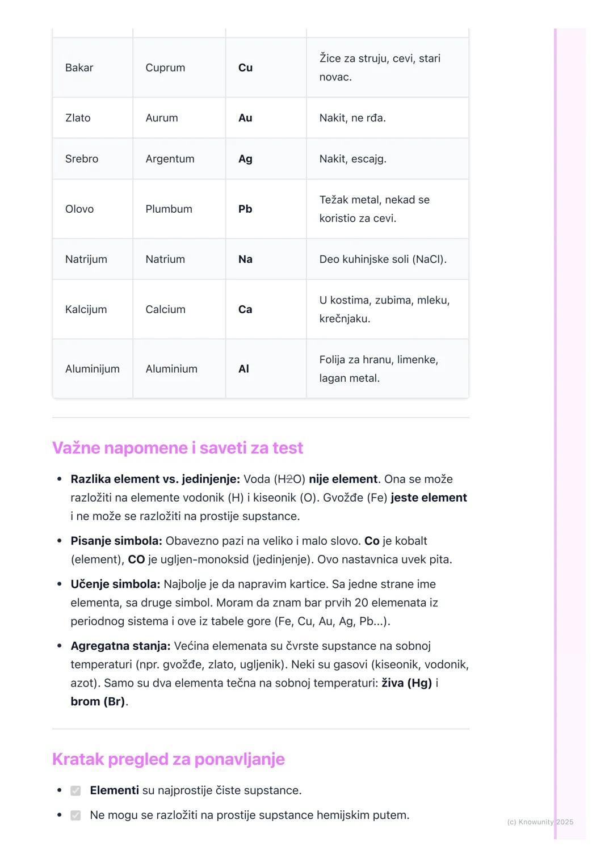Screen dimensions: 613x867
Task: Click the pink vertical bar at right edge
Action: [x=556, y=431]
